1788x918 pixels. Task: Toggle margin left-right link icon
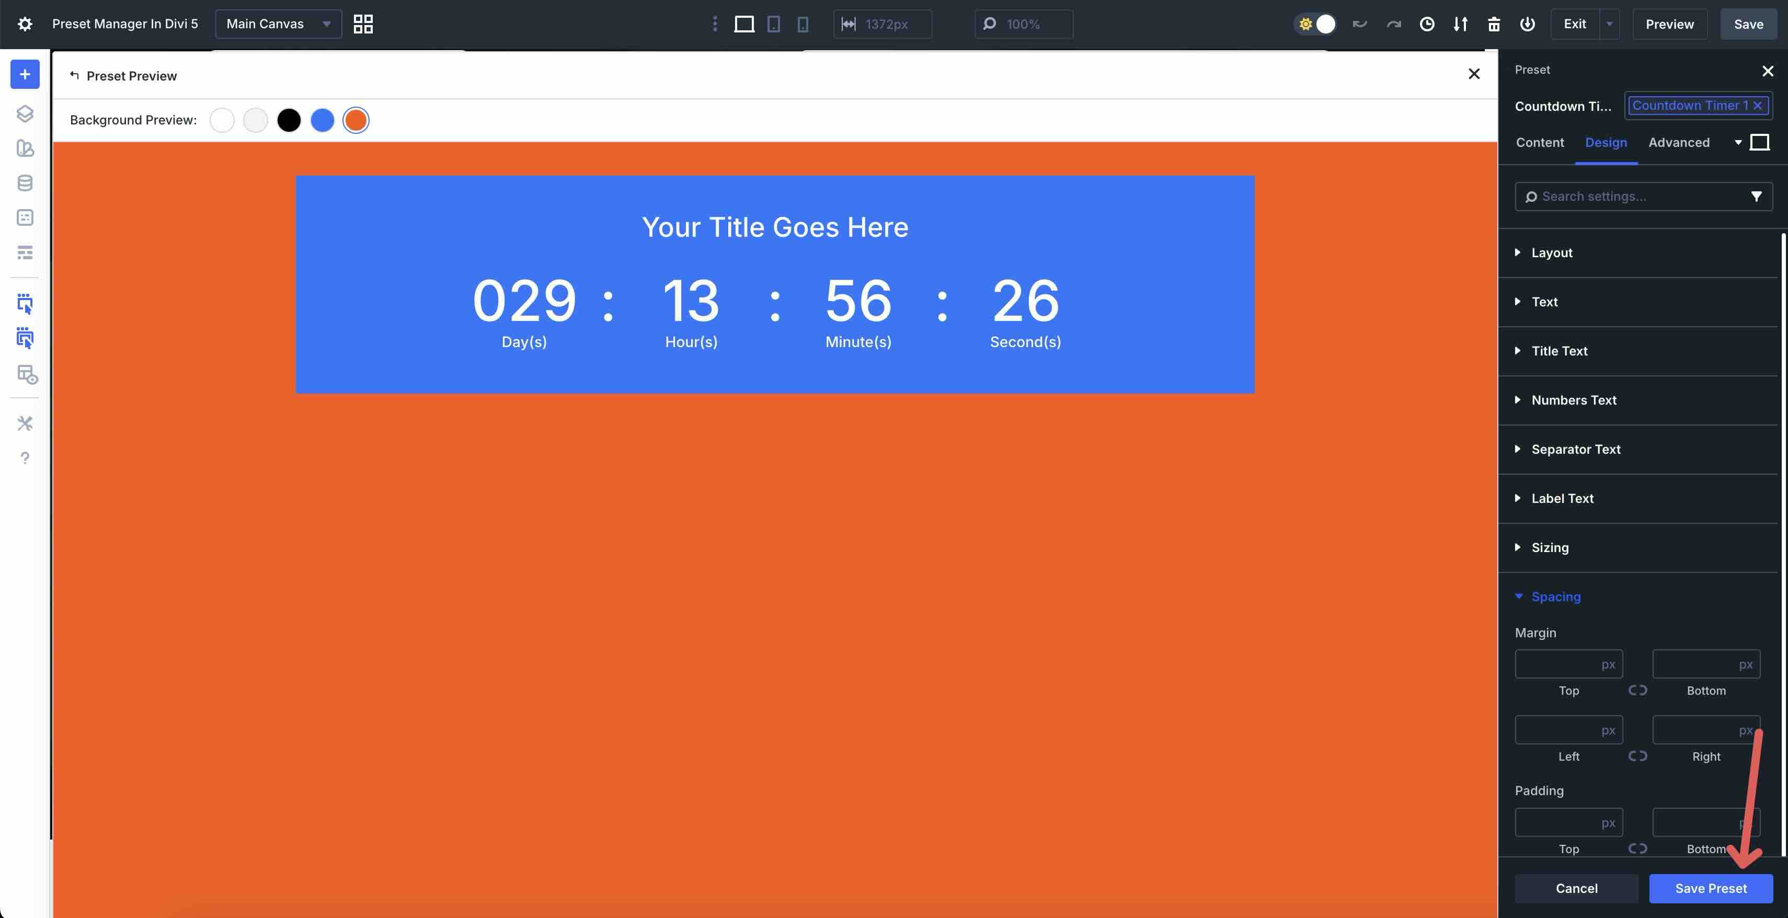tap(1637, 755)
